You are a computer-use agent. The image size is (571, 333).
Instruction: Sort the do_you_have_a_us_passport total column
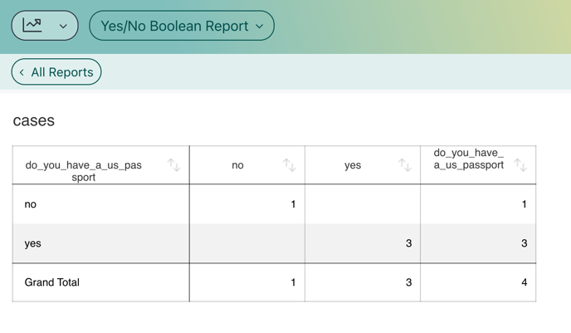tap(520, 165)
